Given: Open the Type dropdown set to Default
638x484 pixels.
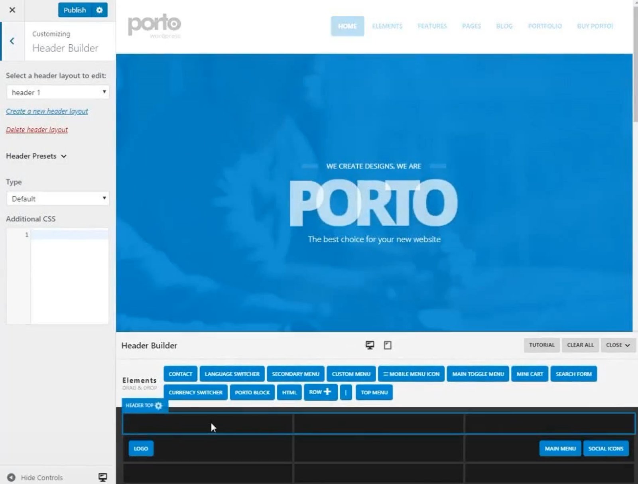Looking at the screenshot, I should coord(58,199).
